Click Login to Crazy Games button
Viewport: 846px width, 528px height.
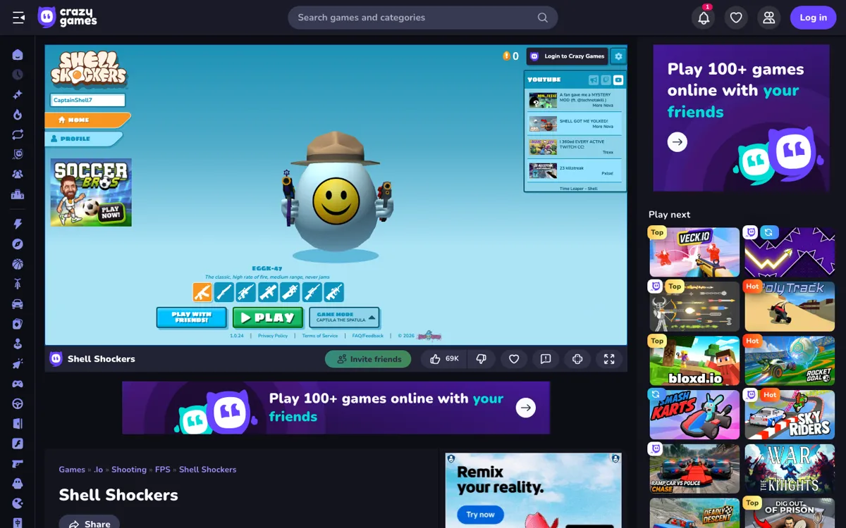(x=568, y=56)
